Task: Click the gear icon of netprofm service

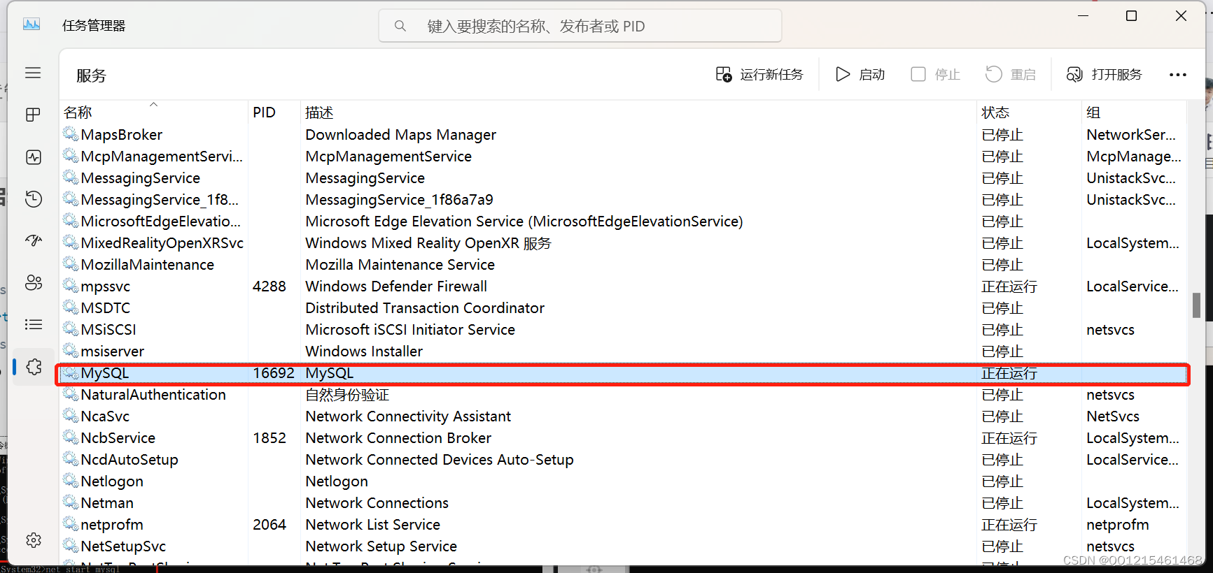Action: pyautogui.click(x=70, y=523)
